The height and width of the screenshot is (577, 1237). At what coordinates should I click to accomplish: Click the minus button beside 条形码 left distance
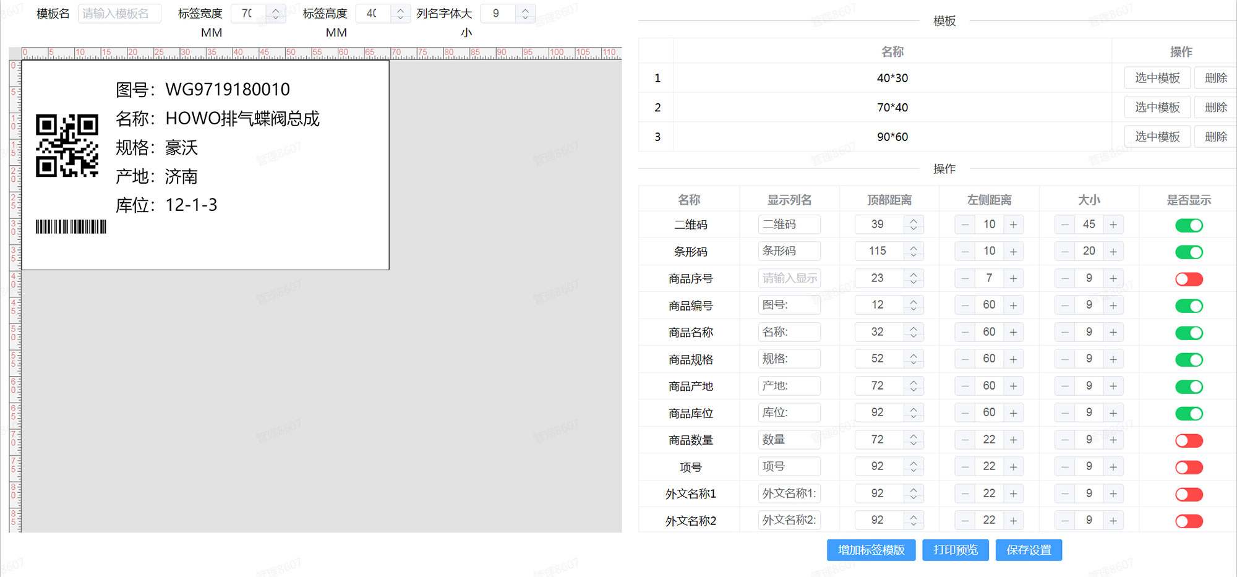tap(964, 251)
